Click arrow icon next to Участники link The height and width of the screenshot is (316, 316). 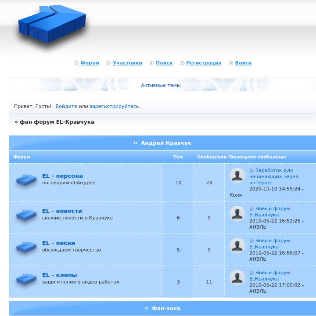tap(108, 63)
